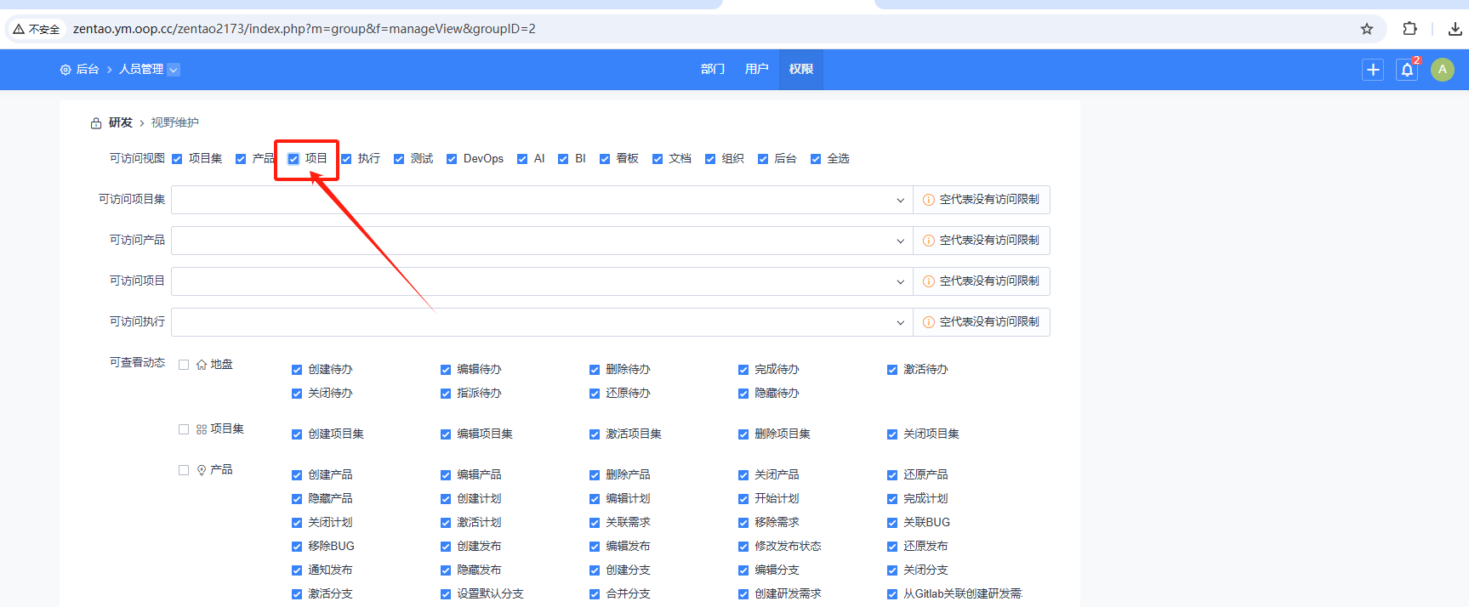The height and width of the screenshot is (607, 1469).
Task: Switch to the 用户 tab
Action: click(x=757, y=69)
